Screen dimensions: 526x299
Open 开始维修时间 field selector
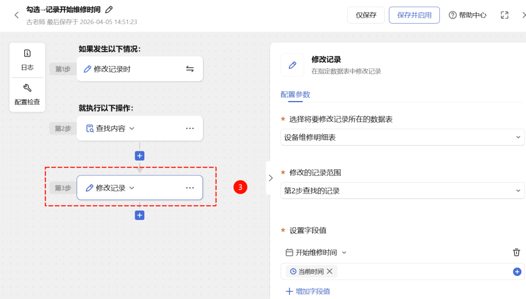(x=316, y=252)
